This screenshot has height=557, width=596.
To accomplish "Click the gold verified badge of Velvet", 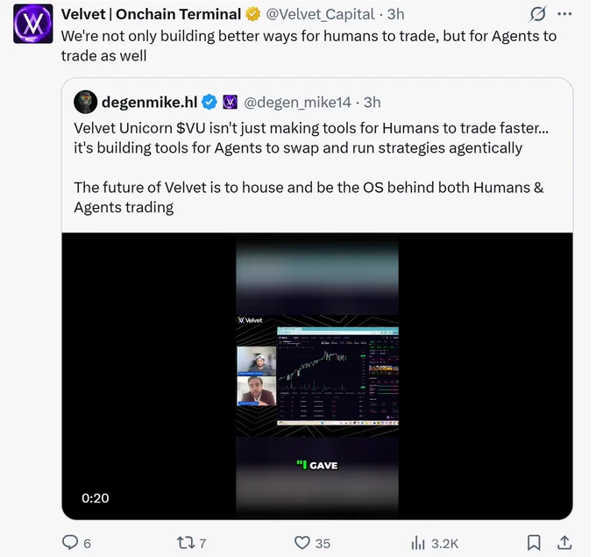I will [252, 14].
